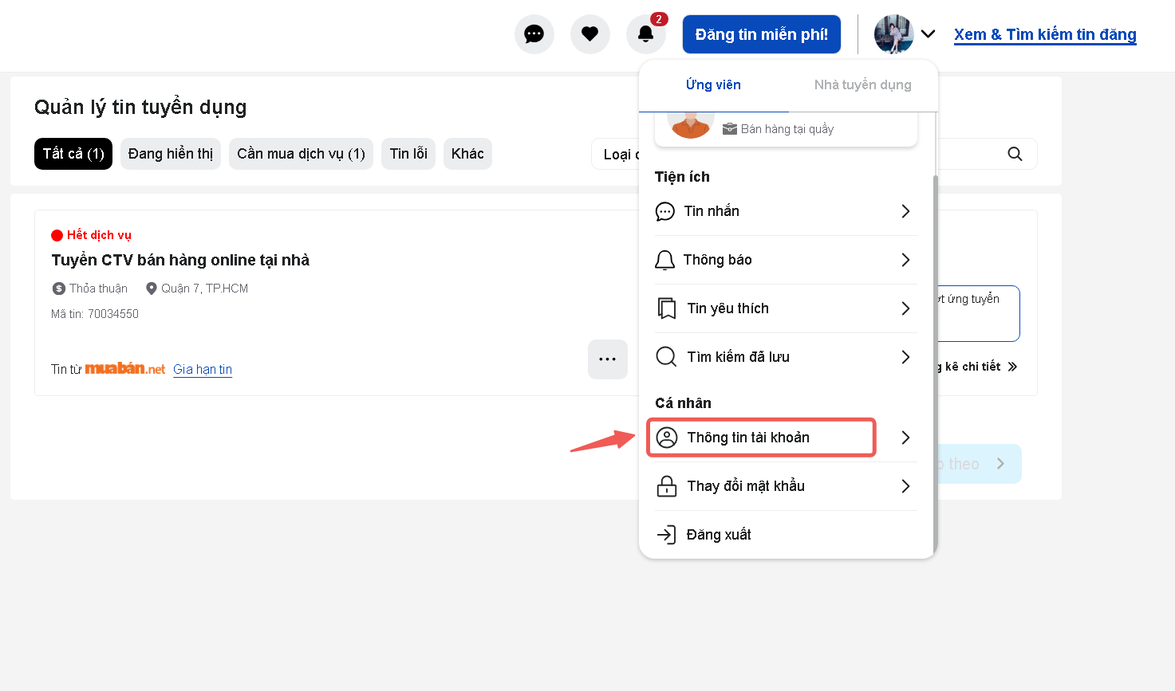Screen dimensions: 1175x691
Task: Open the notification bell with badge
Action: [646, 34]
